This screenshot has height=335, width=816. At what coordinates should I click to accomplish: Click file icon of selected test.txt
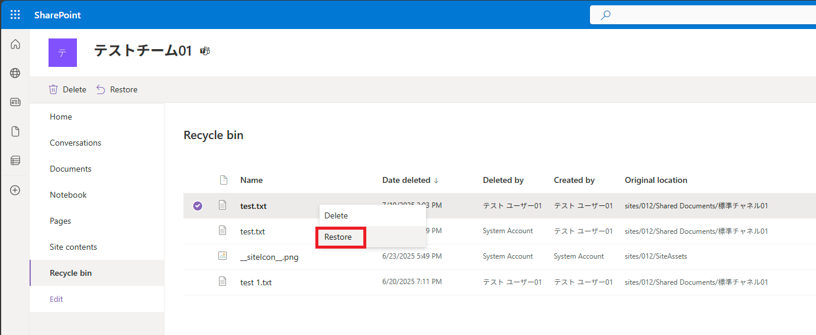(222, 205)
